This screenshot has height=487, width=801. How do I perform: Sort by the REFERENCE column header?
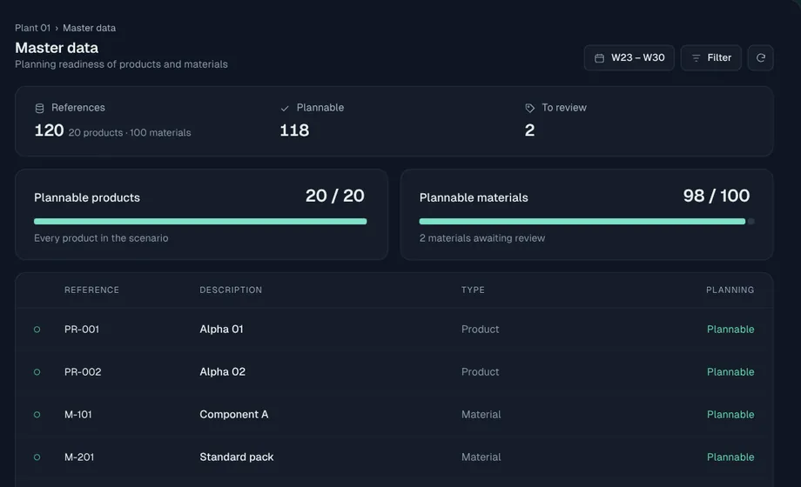[92, 290]
